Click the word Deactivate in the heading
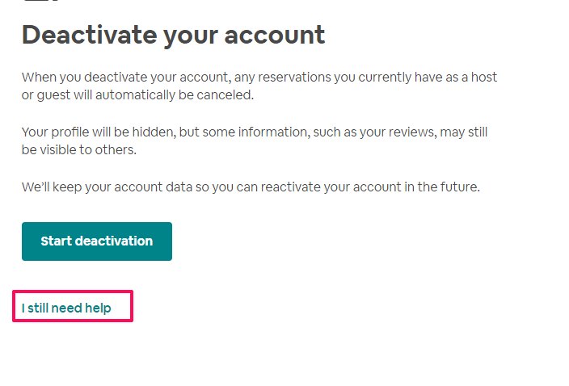The width and height of the screenshot is (569, 386). (89, 36)
